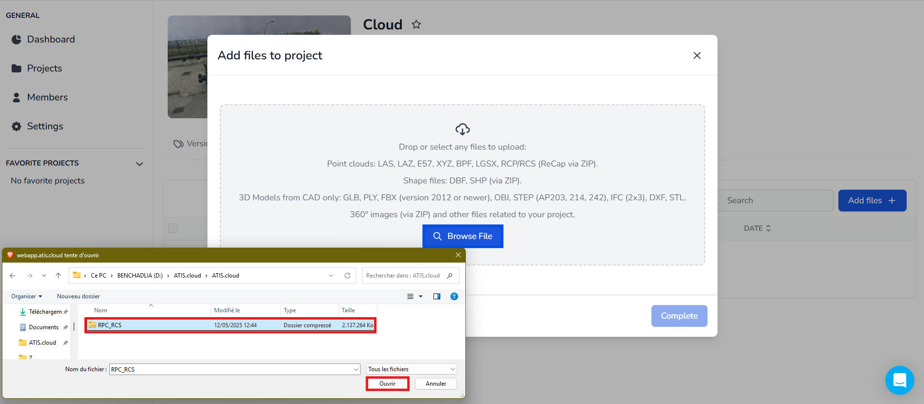Viewport: 924px width, 404px height.
Task: Open the view mode dropdown arrow
Action: (420, 296)
